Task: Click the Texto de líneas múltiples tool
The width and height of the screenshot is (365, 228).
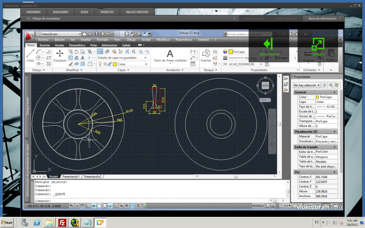Action: pyautogui.click(x=170, y=55)
